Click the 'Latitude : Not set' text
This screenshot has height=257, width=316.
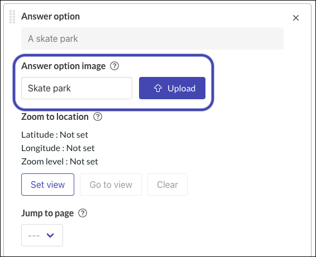[x=55, y=135]
